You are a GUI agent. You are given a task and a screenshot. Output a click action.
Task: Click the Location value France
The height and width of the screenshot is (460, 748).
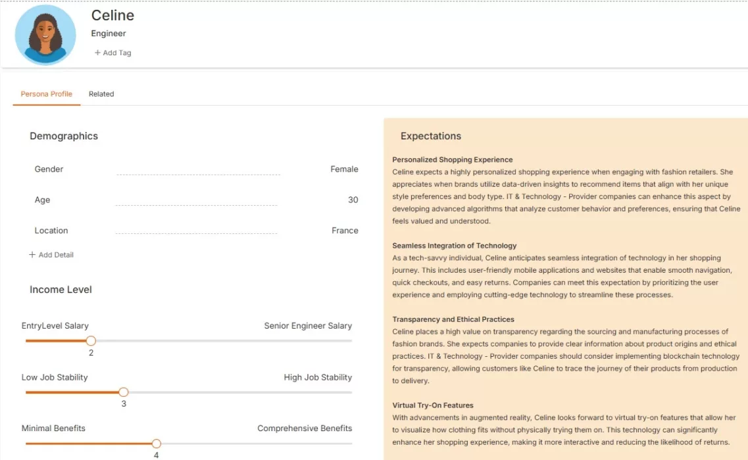click(x=345, y=231)
